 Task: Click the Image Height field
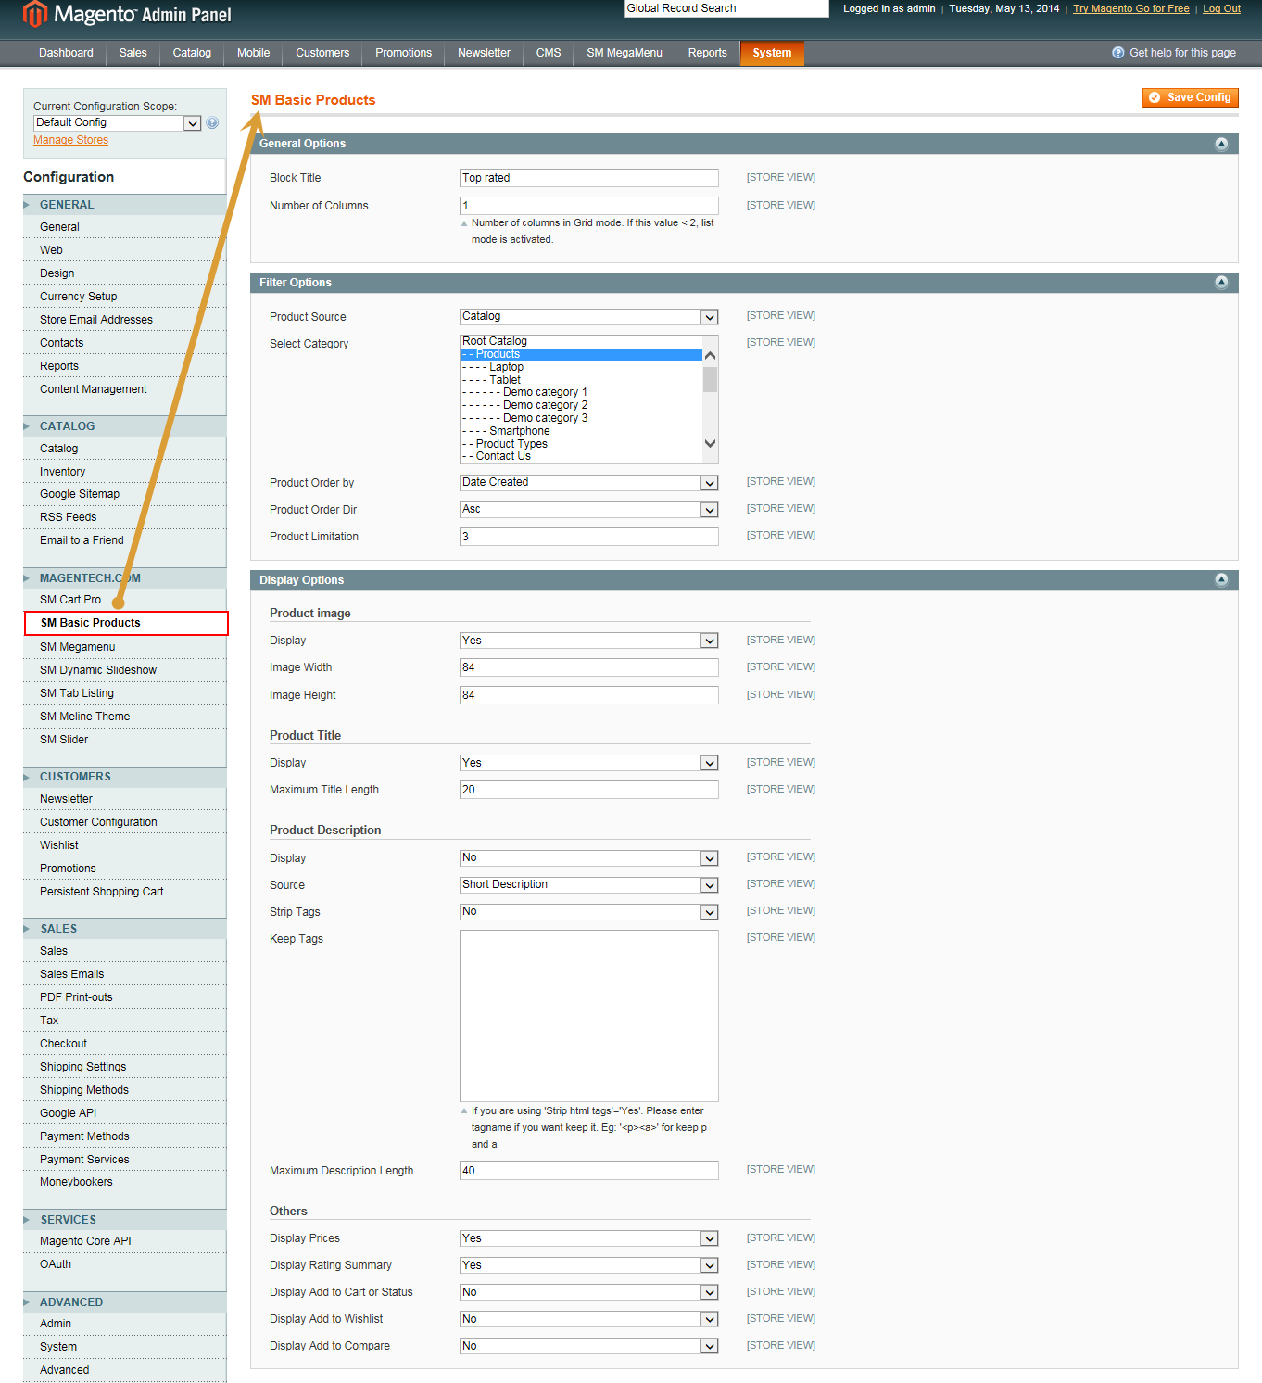(589, 695)
